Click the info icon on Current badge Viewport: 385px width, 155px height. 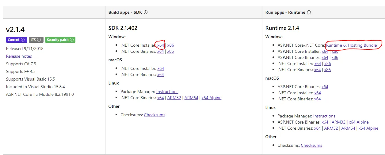click(x=23, y=40)
